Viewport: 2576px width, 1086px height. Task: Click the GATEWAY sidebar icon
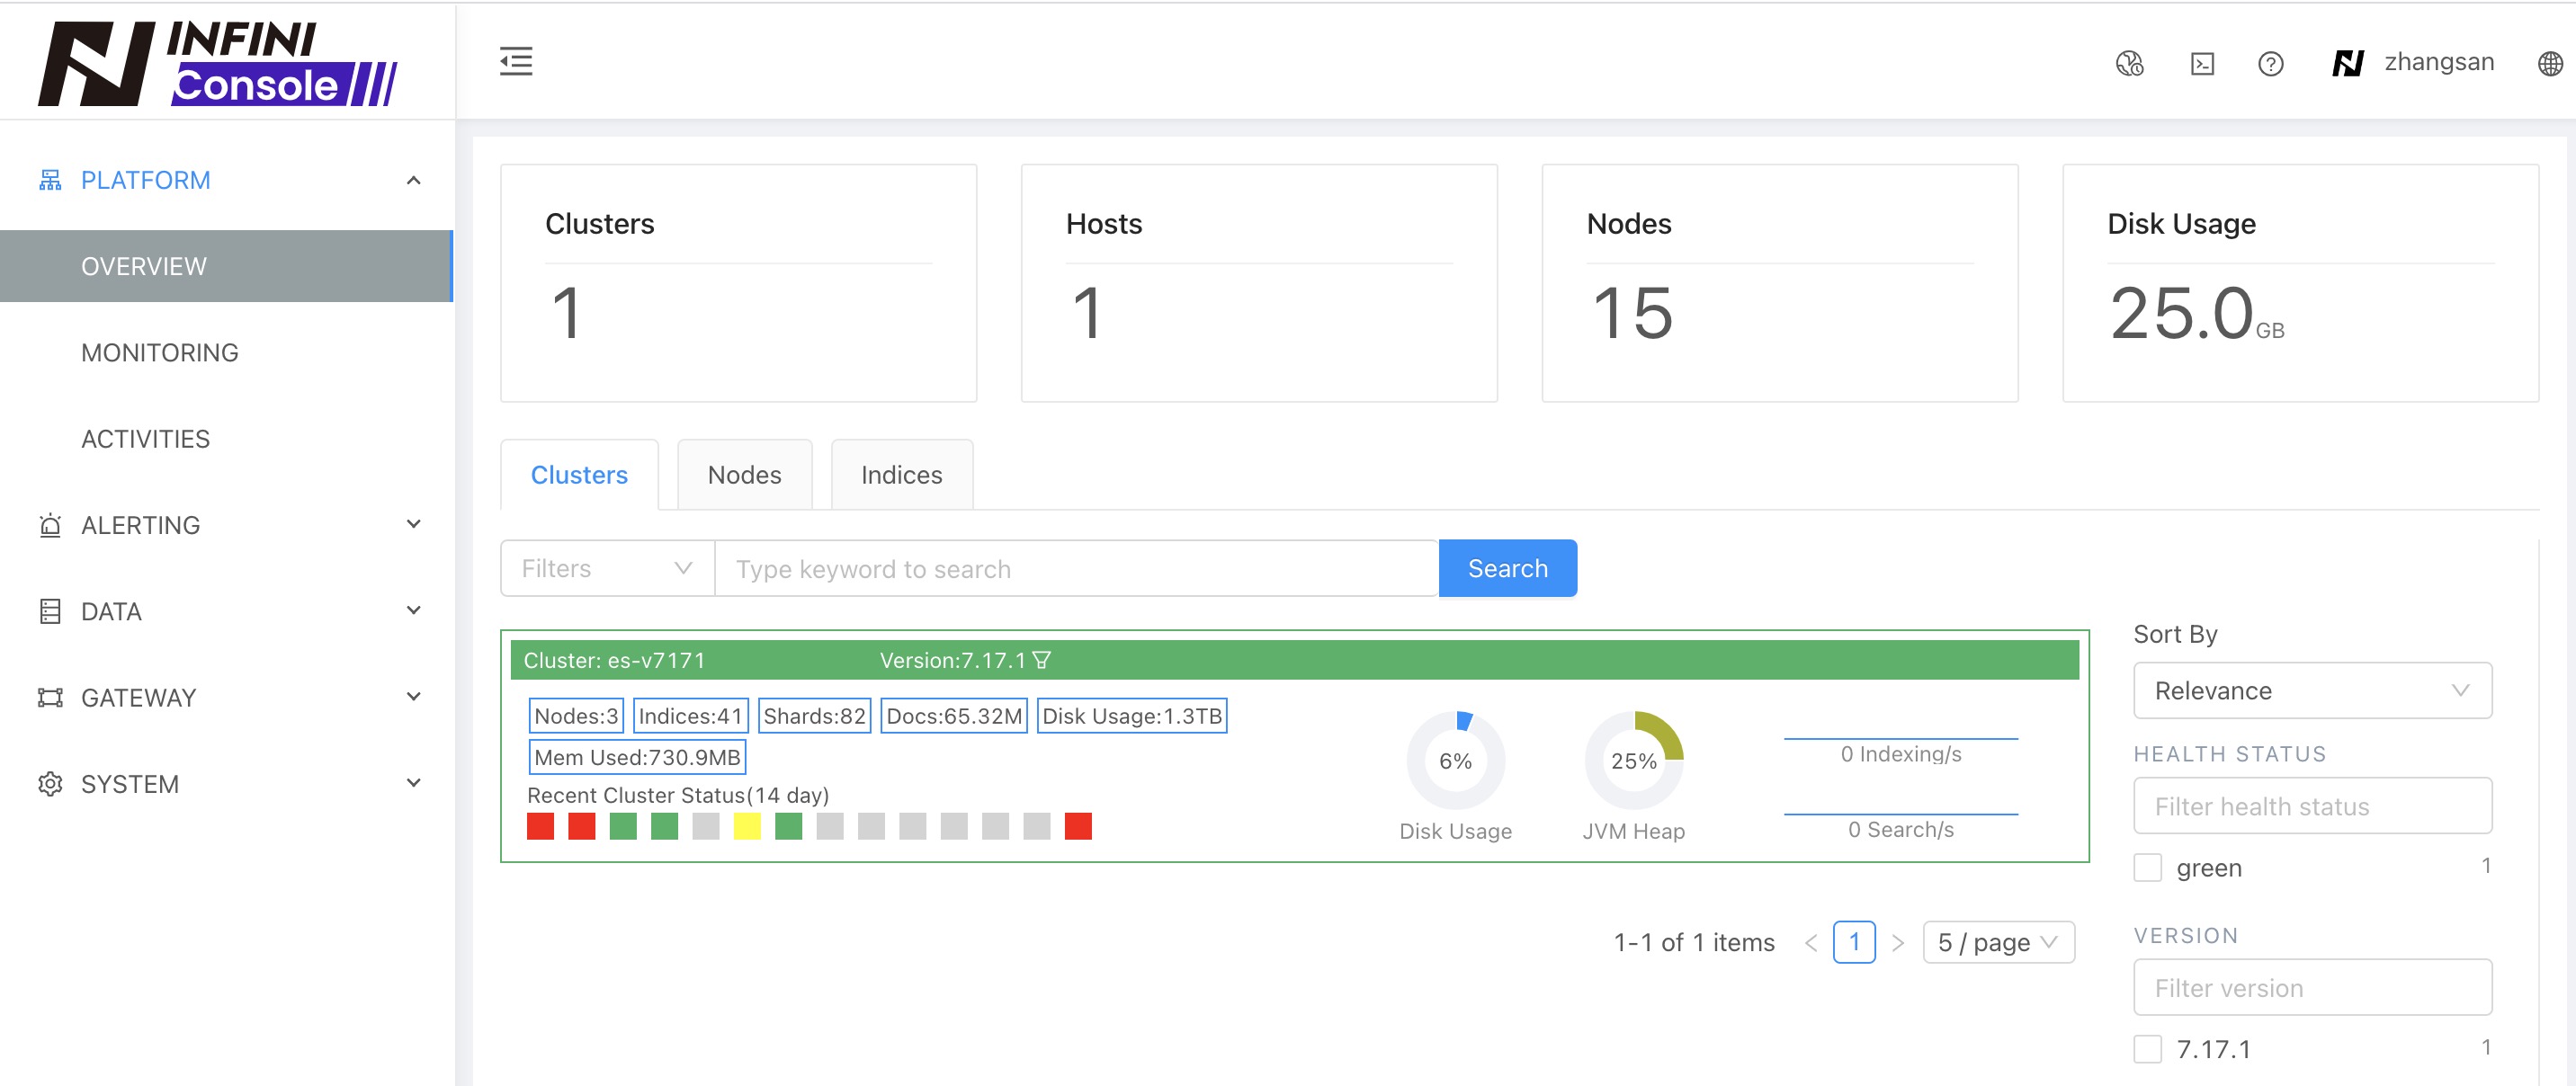click(x=49, y=697)
